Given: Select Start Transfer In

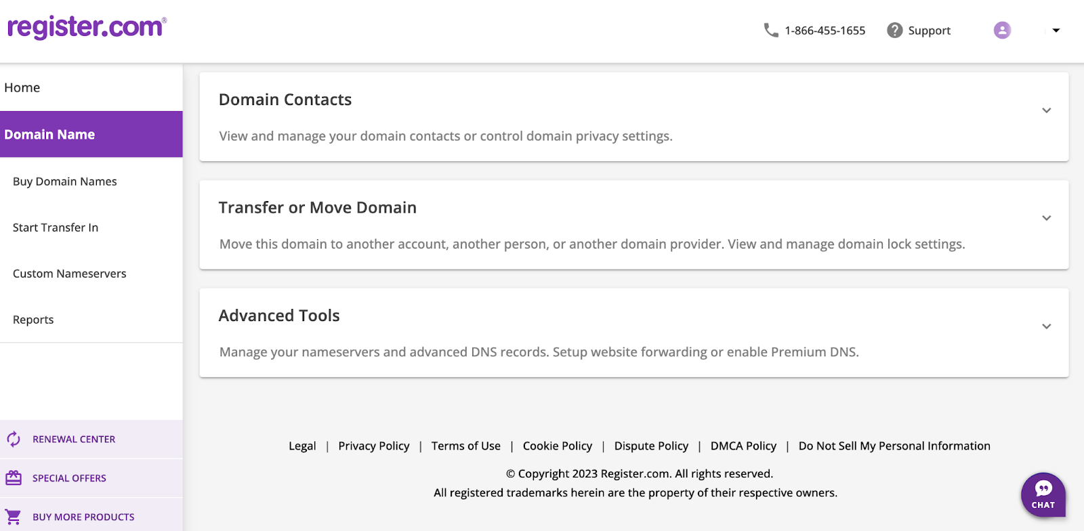Looking at the screenshot, I should click(x=56, y=228).
